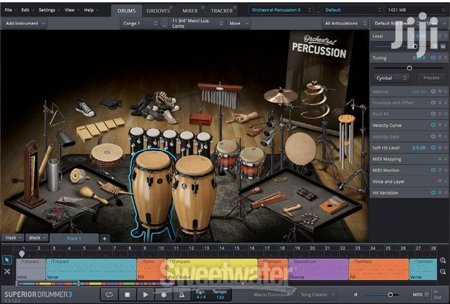Adjust the Level slider handle
The image size is (450, 304).
coord(415,46)
